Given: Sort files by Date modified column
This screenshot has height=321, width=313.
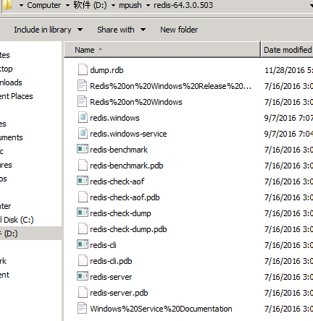Looking at the screenshot, I should click(x=288, y=50).
